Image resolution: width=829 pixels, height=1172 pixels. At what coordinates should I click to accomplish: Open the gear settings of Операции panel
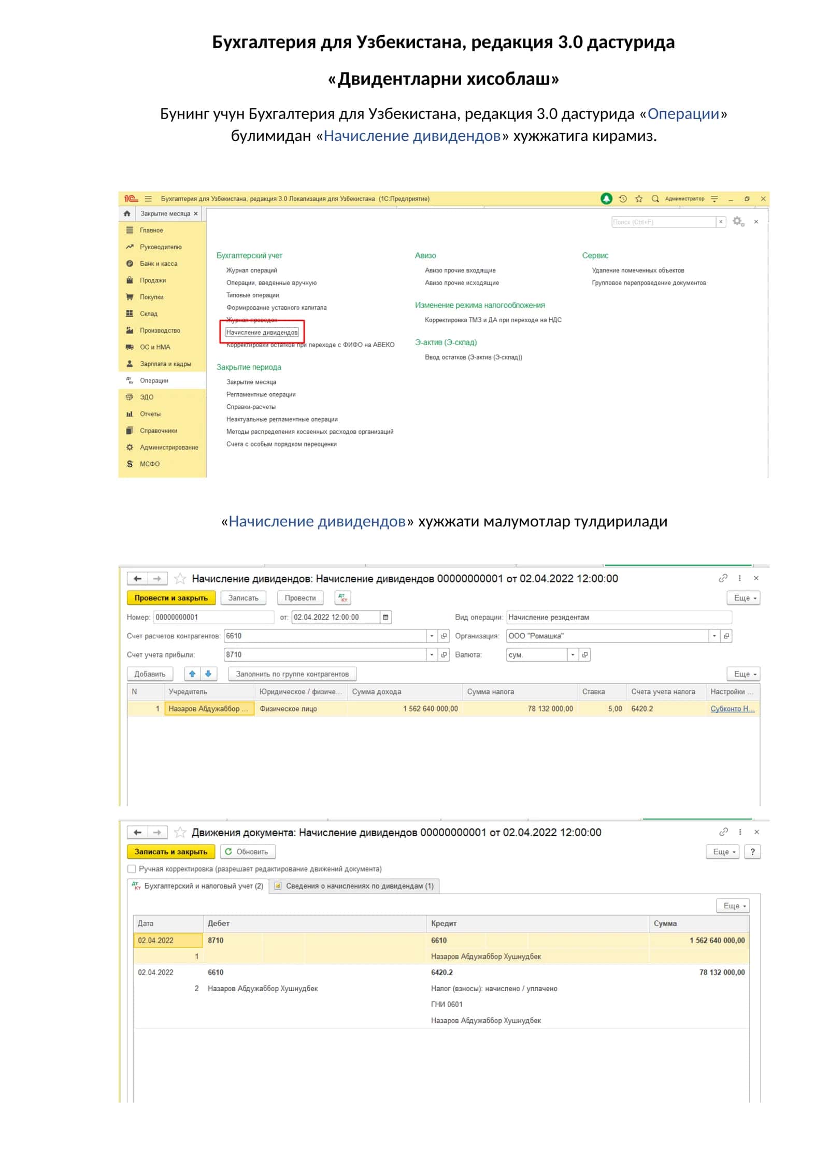click(x=738, y=222)
